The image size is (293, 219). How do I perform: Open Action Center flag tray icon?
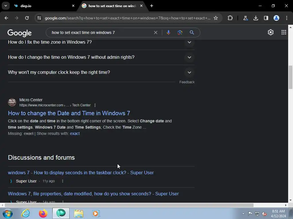[250, 214]
